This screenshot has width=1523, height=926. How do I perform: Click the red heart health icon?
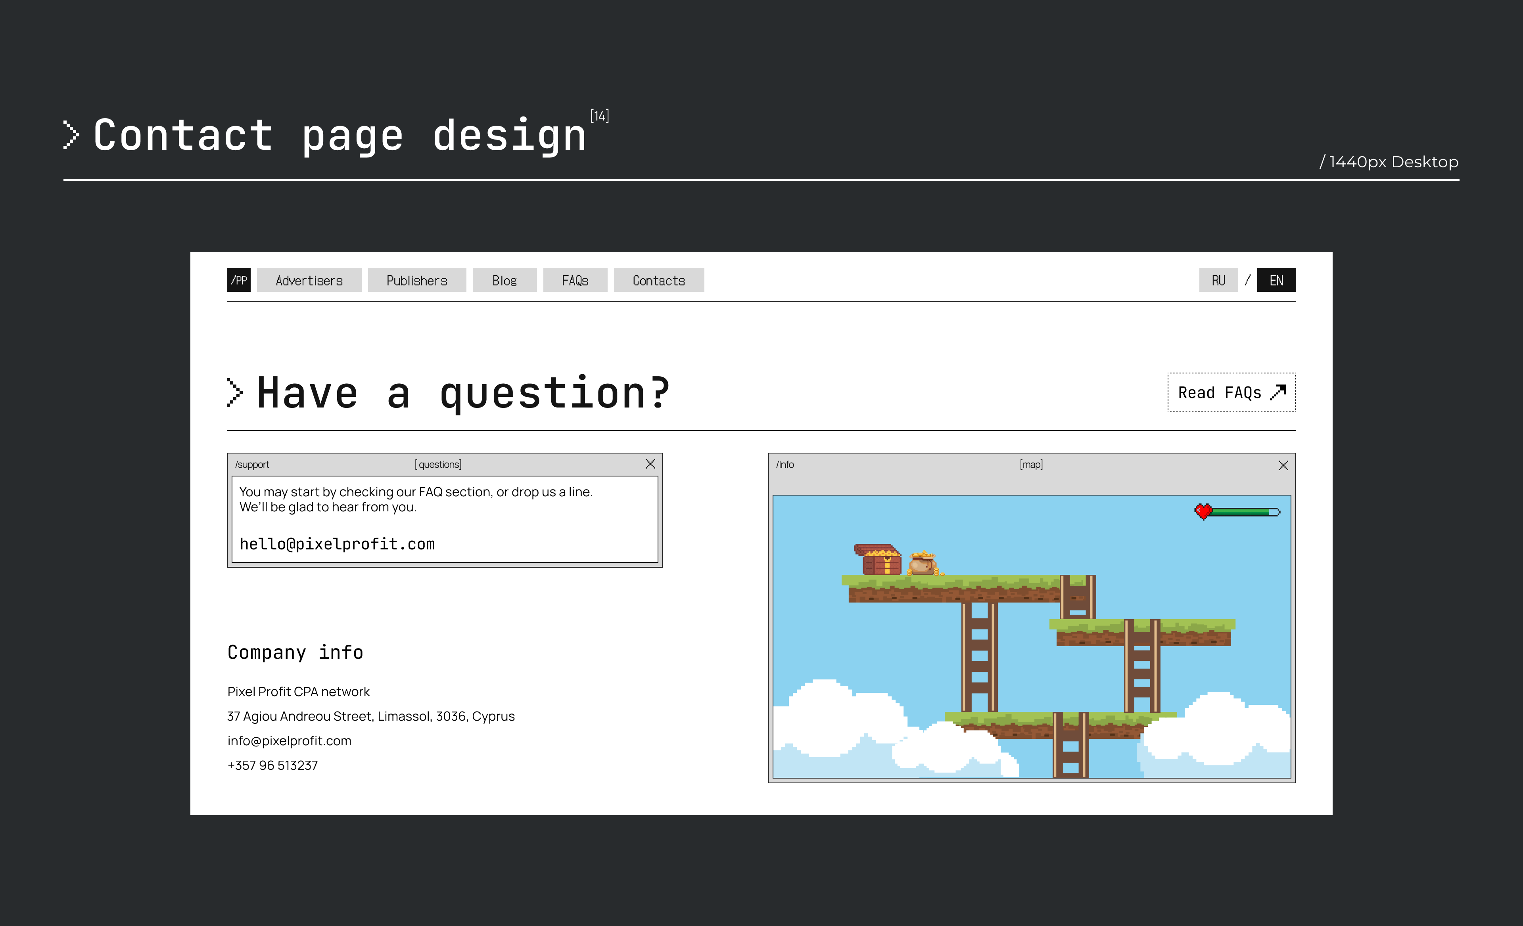[x=1203, y=511]
